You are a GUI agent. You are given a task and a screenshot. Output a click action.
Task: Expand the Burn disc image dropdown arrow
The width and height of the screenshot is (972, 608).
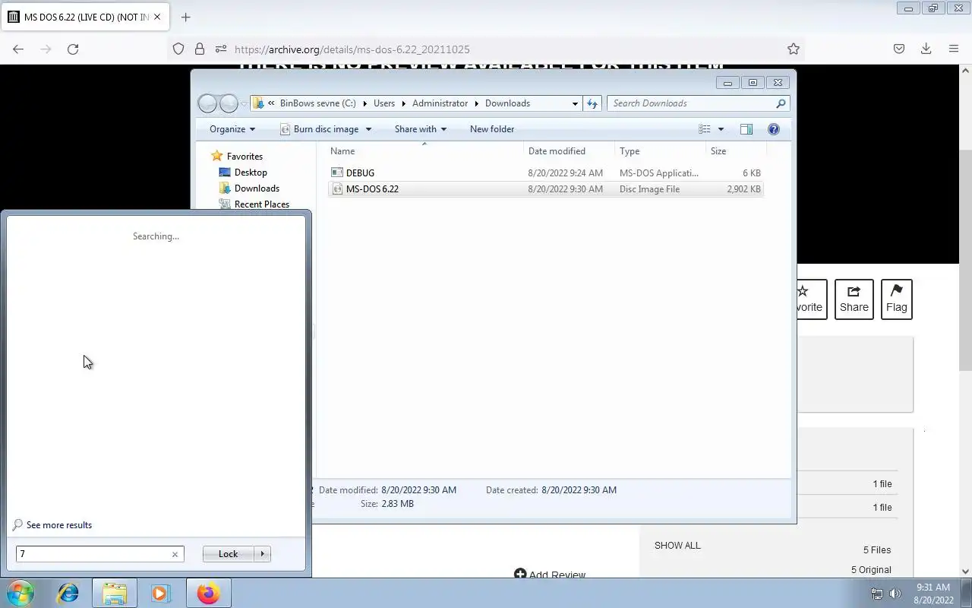[368, 129]
